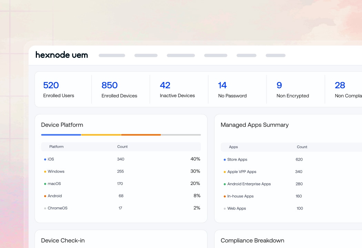Click the In-house Apps count 160
The height and width of the screenshot is (248, 362).
click(299, 196)
